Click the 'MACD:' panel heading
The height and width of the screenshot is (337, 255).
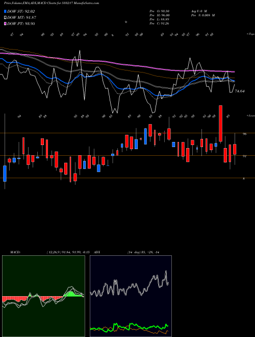pyautogui.click(x=15, y=252)
